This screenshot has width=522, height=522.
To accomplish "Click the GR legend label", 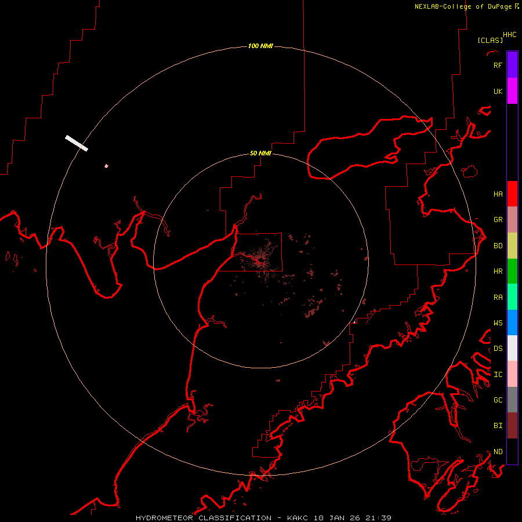I will 498,220.
